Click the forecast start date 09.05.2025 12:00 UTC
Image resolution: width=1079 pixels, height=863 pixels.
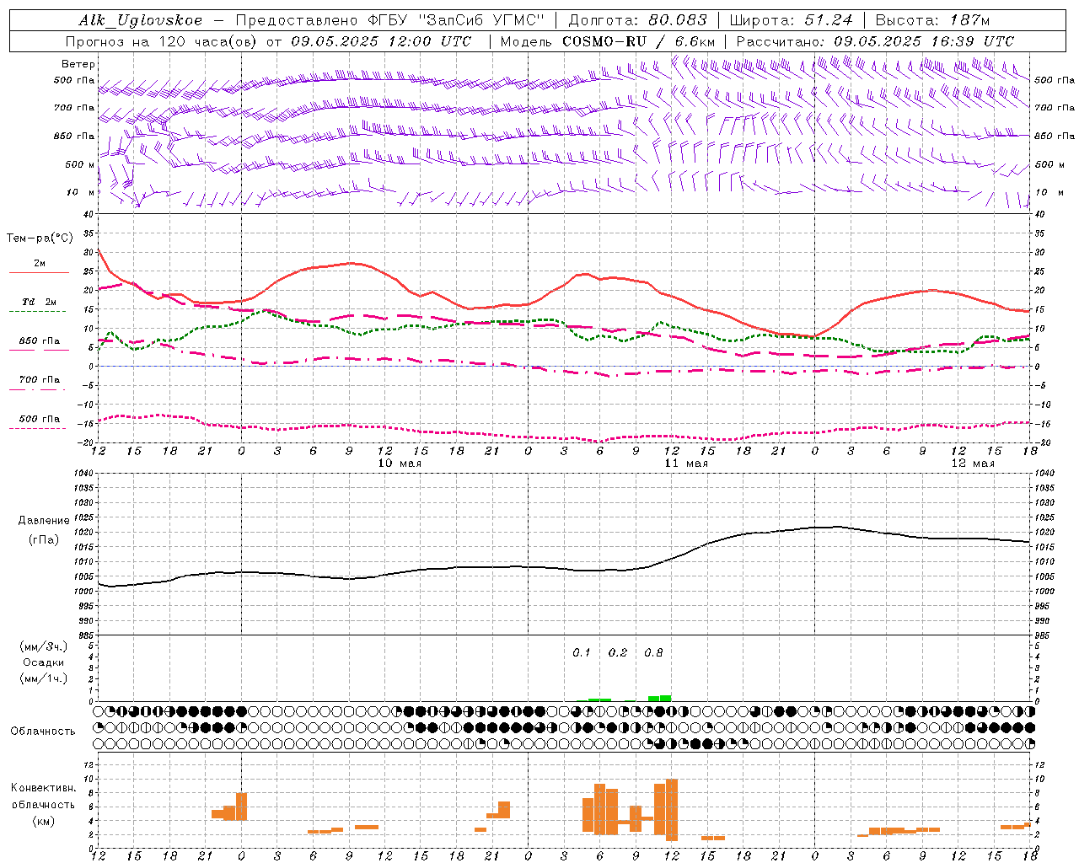click(x=381, y=41)
